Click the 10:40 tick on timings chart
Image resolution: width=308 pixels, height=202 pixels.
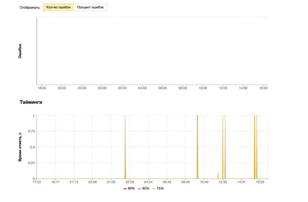(x=204, y=182)
